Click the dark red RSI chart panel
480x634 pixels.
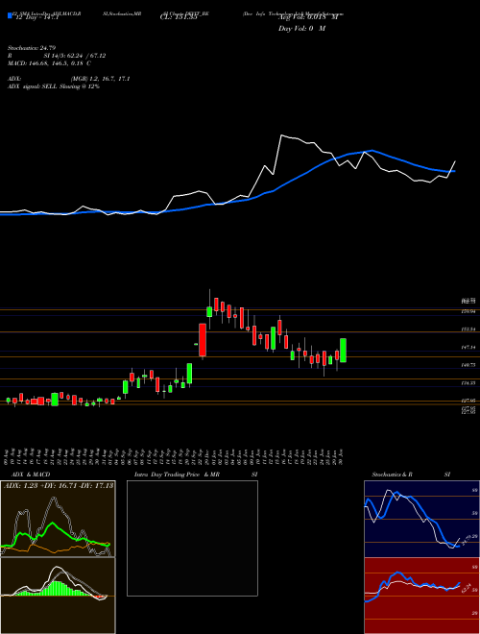point(421,596)
